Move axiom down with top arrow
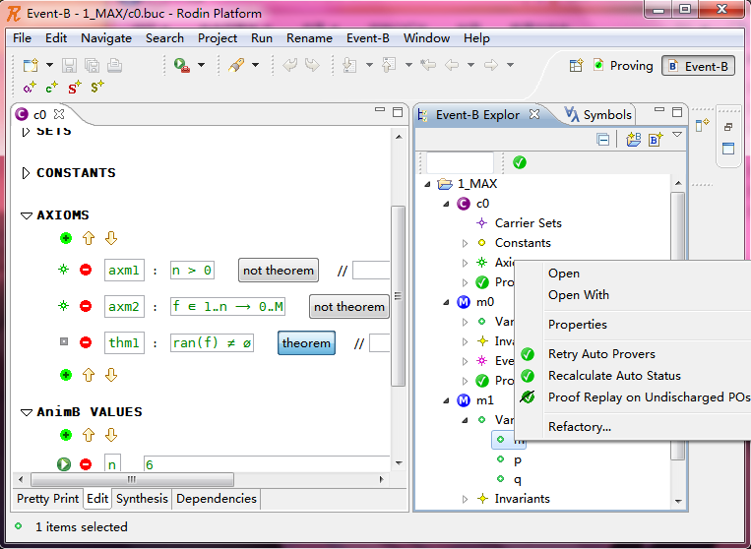 pyautogui.click(x=111, y=238)
